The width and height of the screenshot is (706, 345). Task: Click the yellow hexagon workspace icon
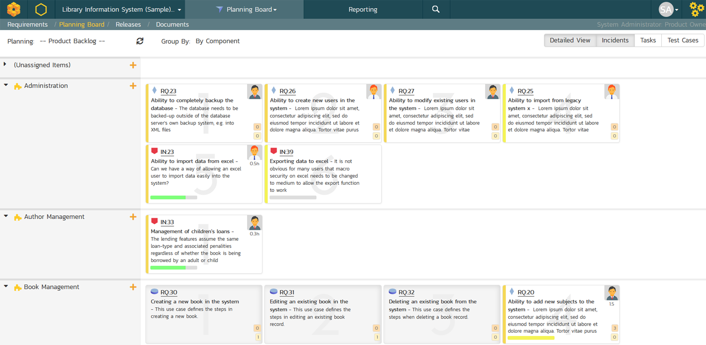[41, 9]
